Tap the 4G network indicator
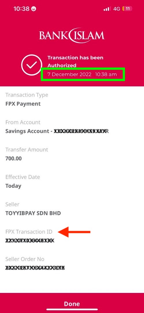Image resolution: width=144 pixels, height=313 pixels. (x=117, y=9)
